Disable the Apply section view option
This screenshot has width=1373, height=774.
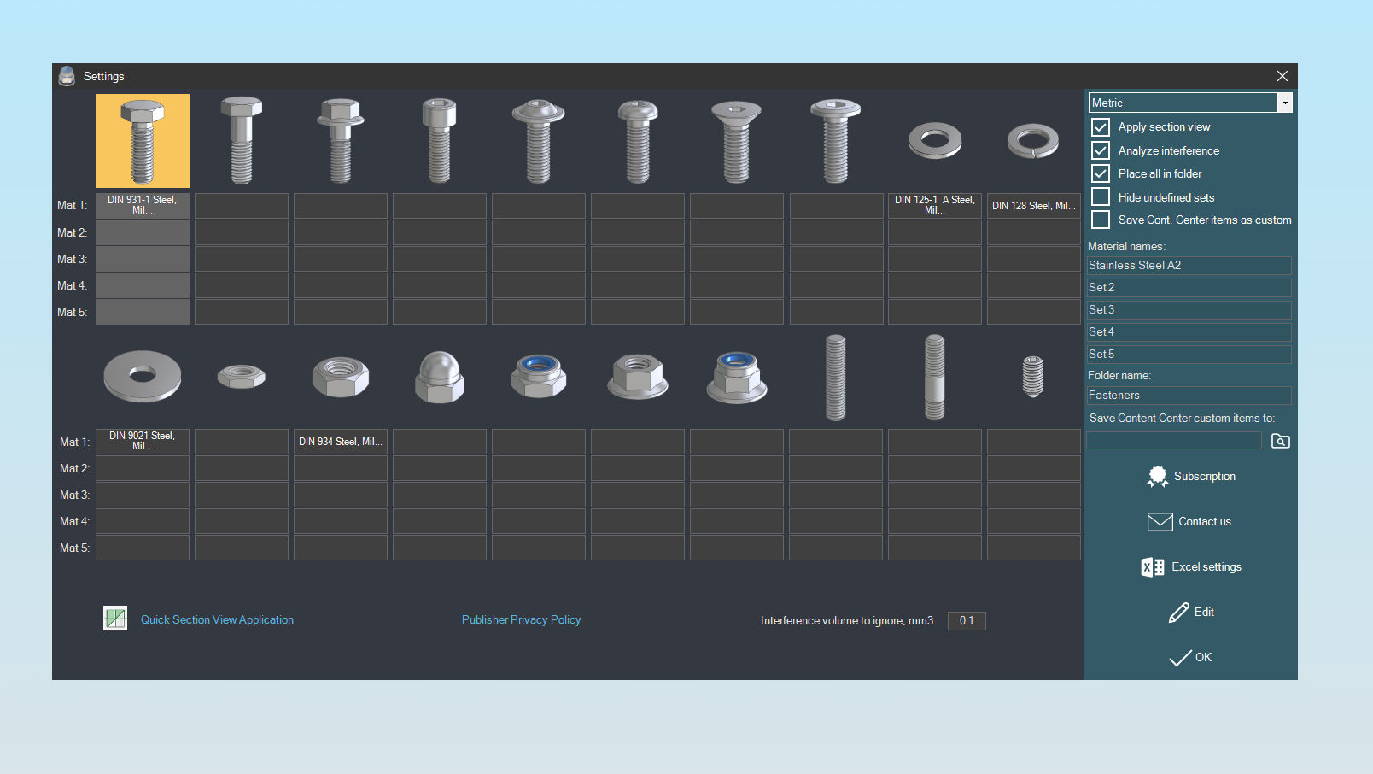(1101, 126)
